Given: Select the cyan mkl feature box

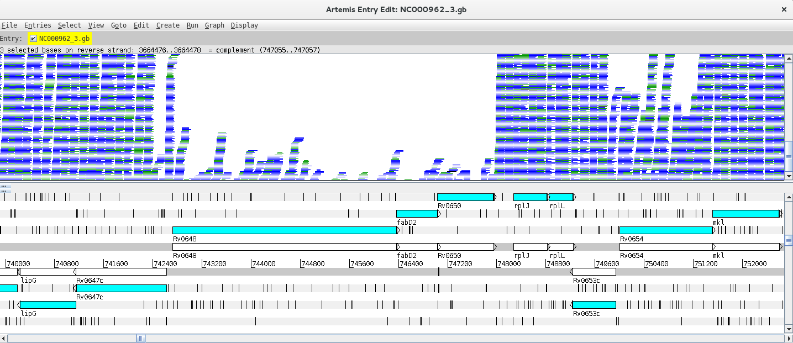Looking at the screenshot, I should coord(745,214).
